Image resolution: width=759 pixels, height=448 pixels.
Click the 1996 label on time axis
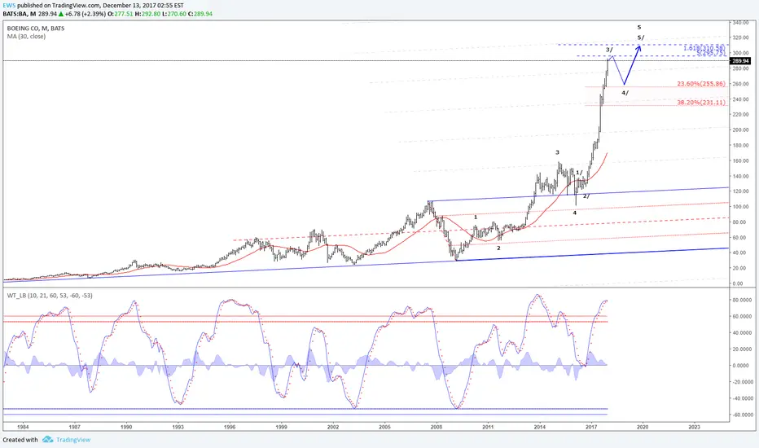[x=230, y=427]
